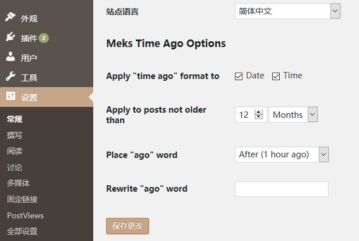Open the site language dropdown 简体中文
359x241 pixels.
(288, 11)
